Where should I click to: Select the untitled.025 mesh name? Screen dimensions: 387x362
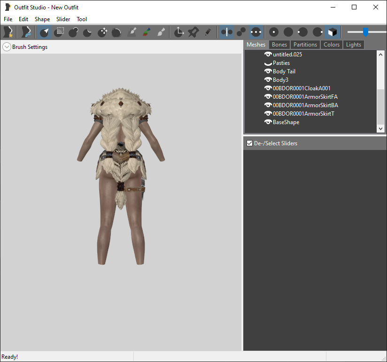pyautogui.click(x=287, y=55)
